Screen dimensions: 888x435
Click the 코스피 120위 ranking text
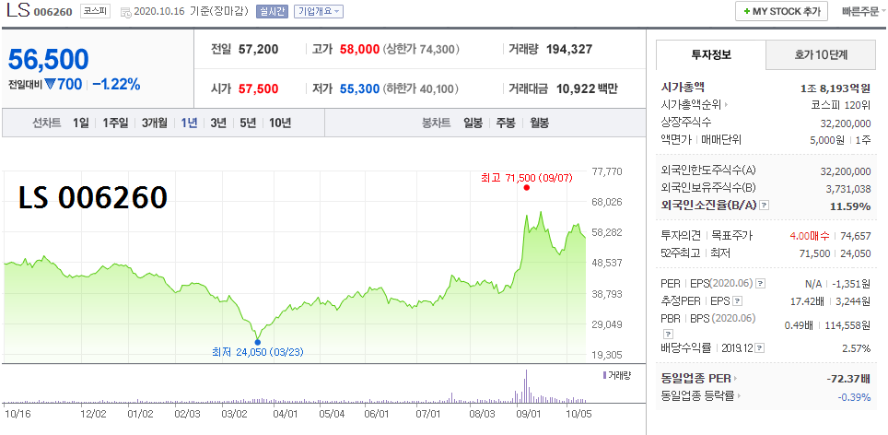(x=840, y=105)
